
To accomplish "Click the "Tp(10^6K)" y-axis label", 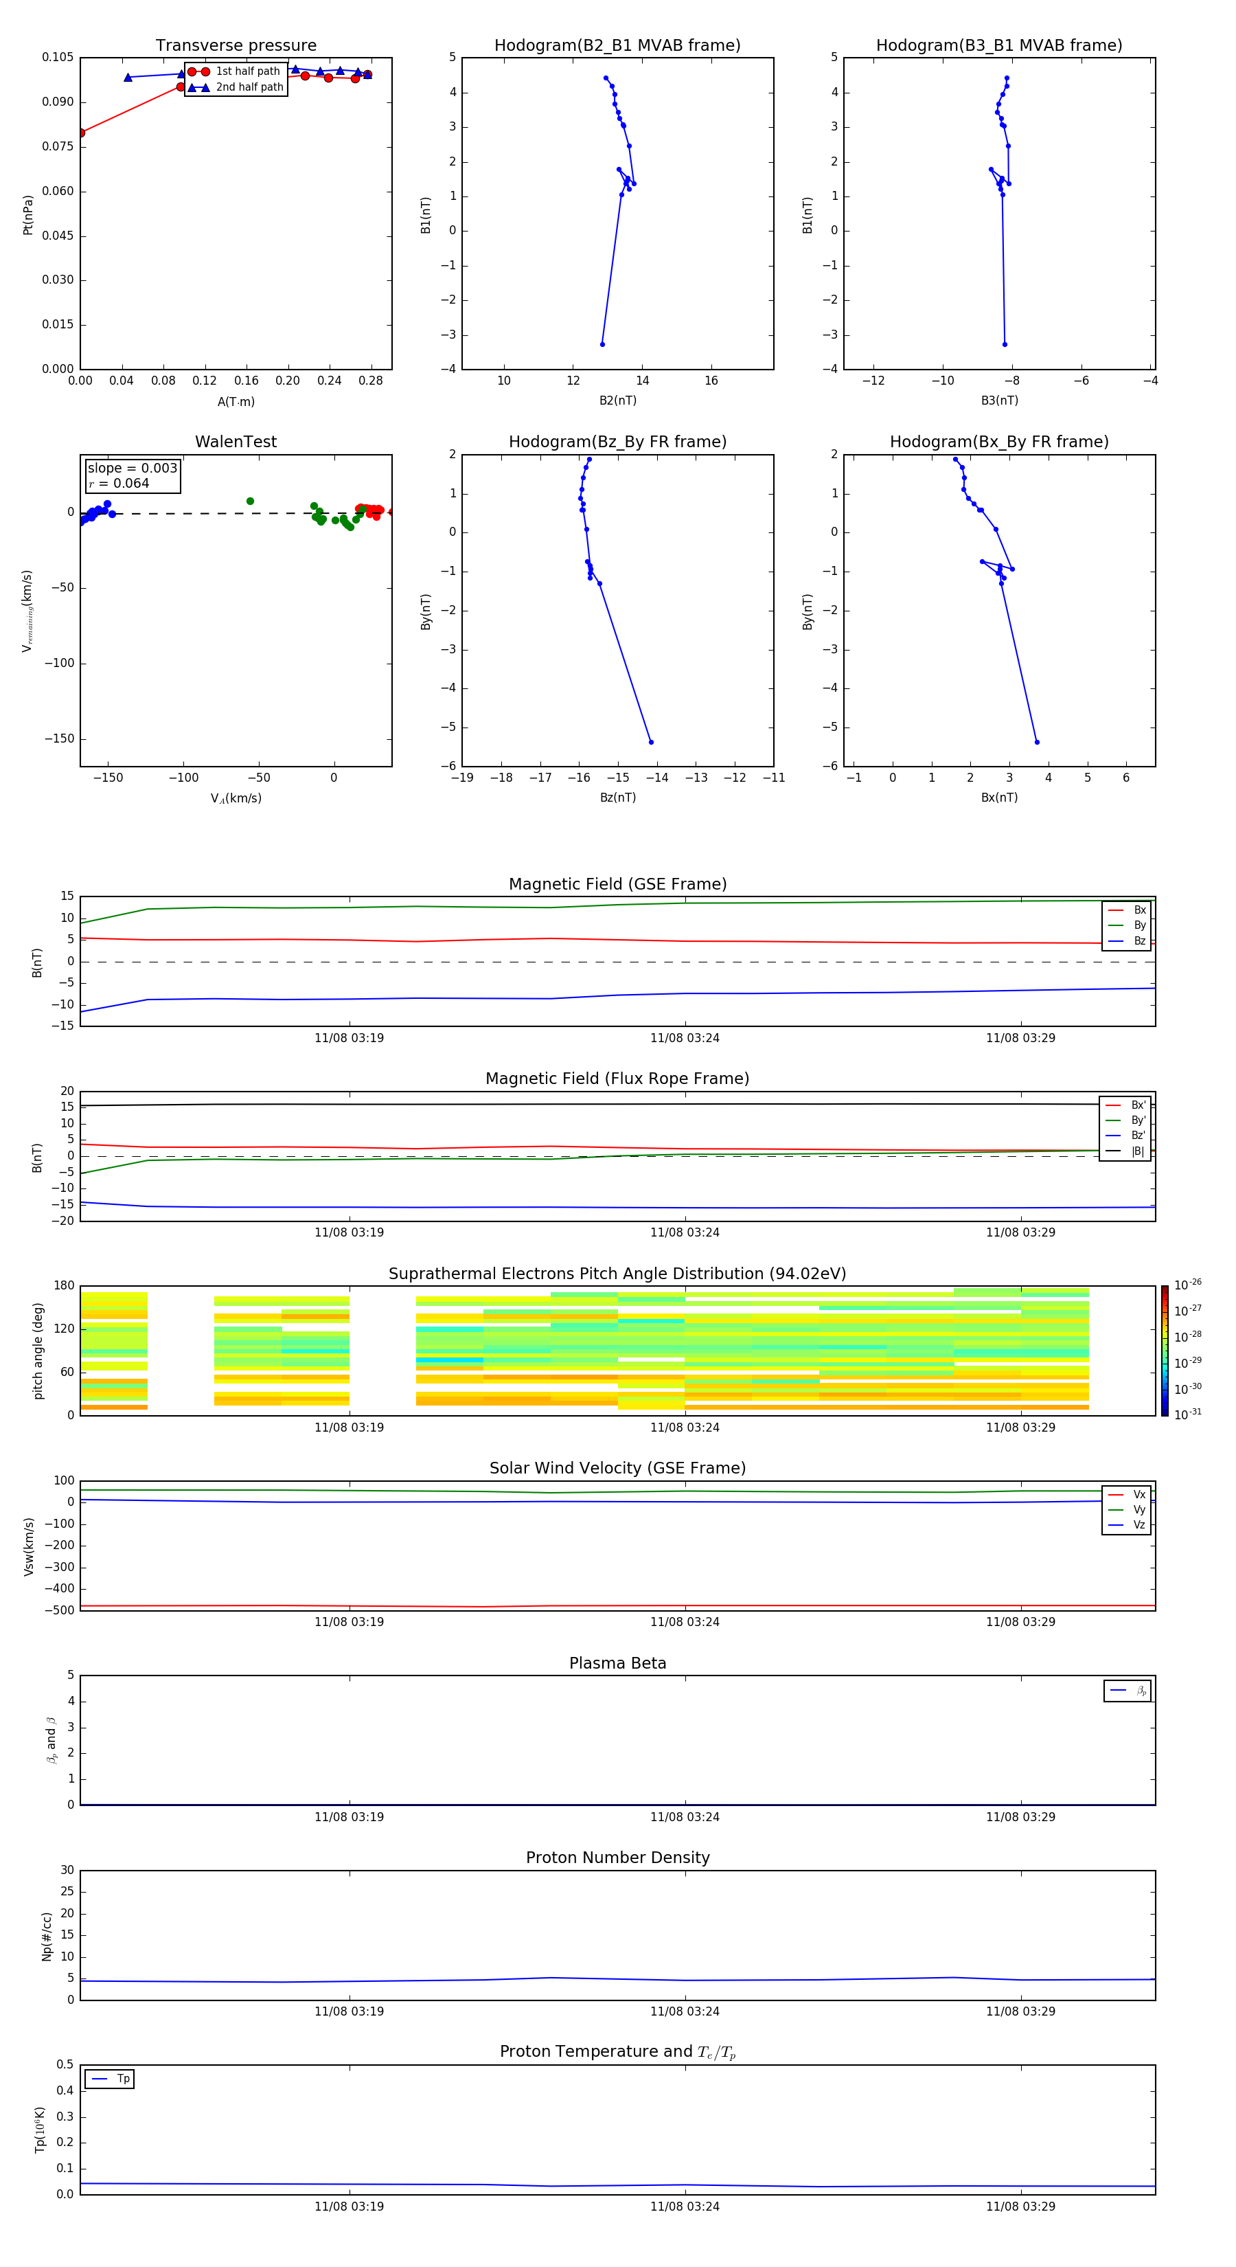I will (40, 2130).
